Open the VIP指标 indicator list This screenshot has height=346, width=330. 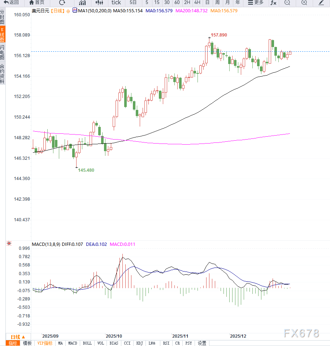point(45,343)
